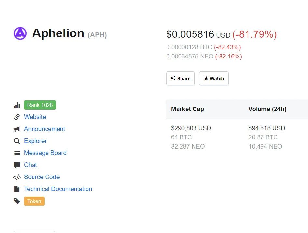Click the orange Token badge
The image size is (308, 233).
pyautogui.click(x=34, y=201)
